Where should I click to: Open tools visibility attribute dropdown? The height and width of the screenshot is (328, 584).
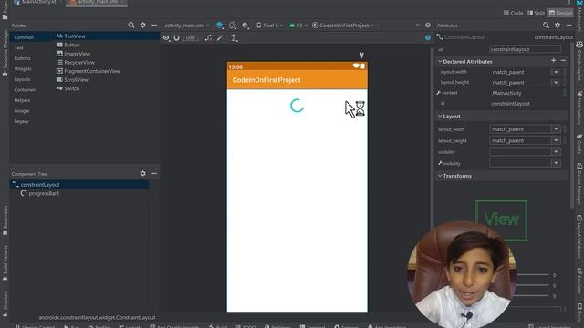[x=556, y=163]
